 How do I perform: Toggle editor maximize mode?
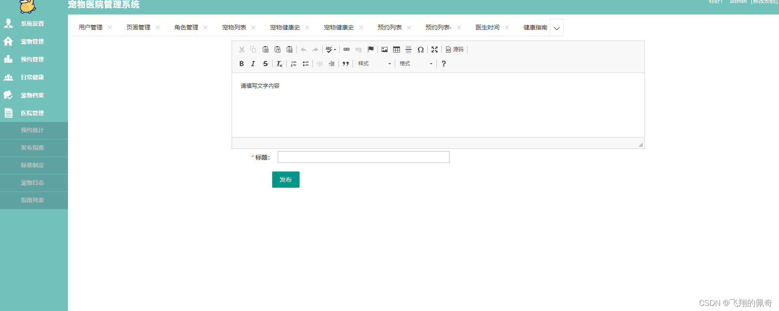pyautogui.click(x=435, y=49)
